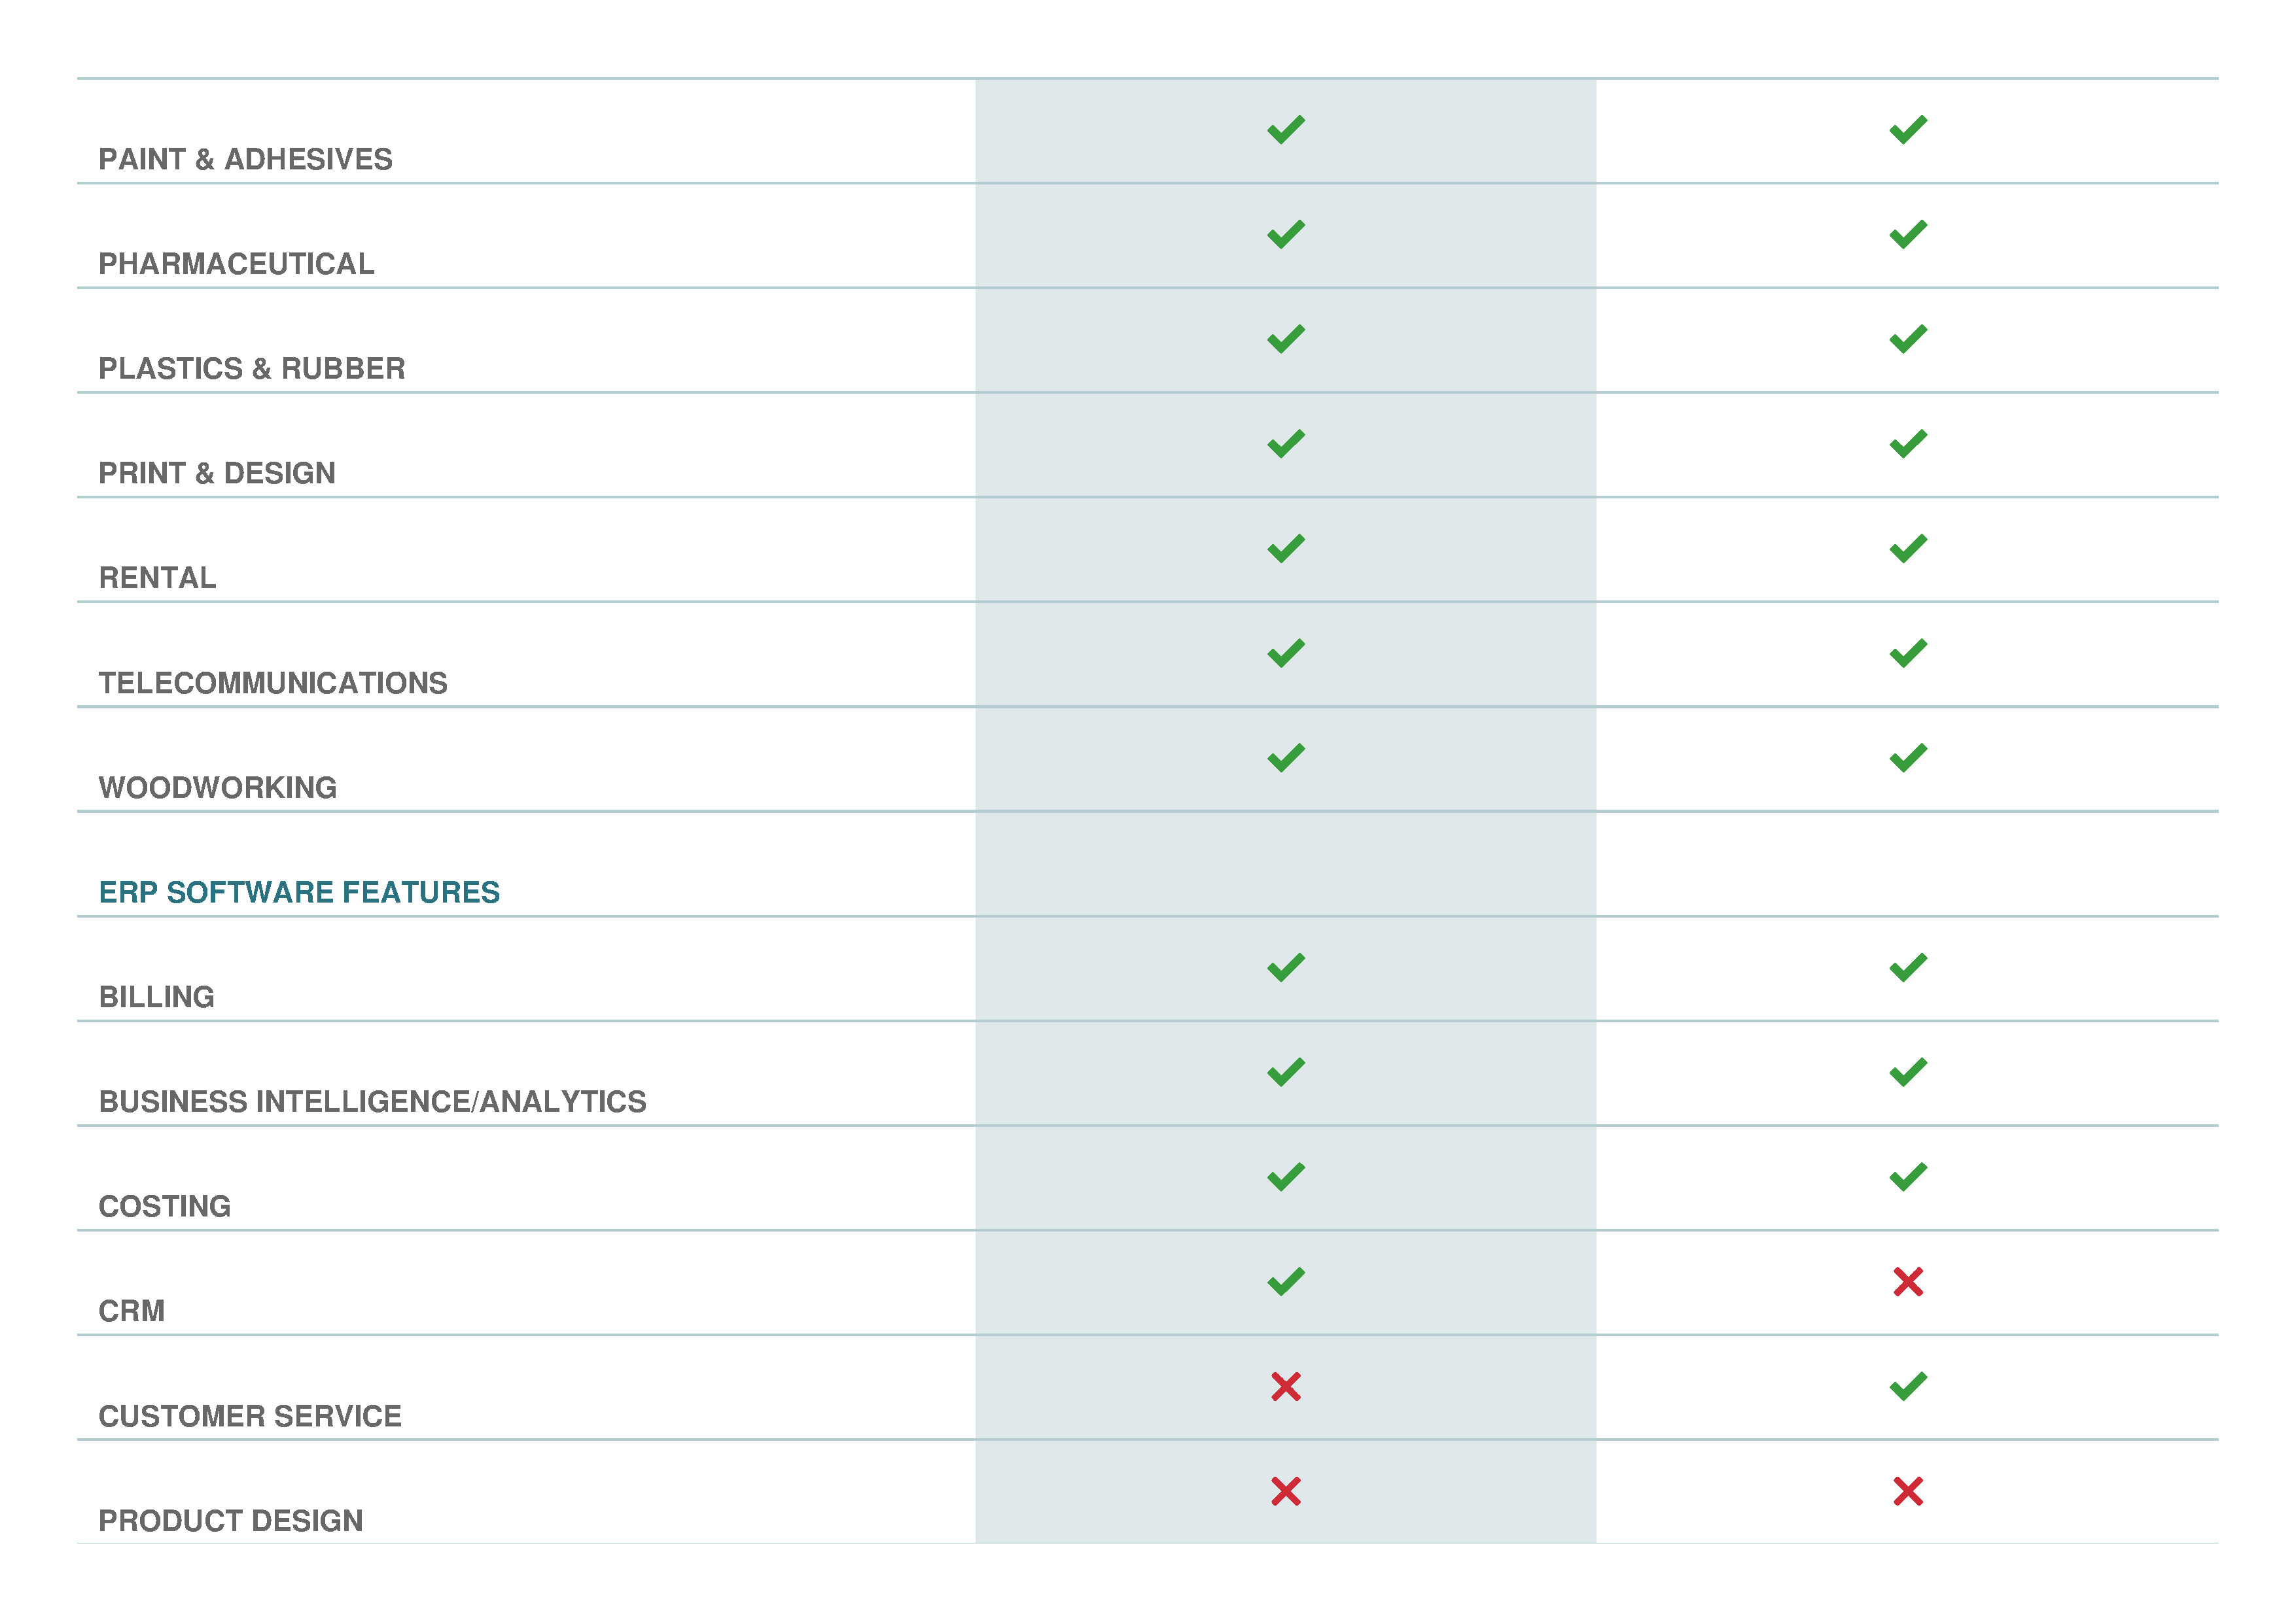Click shaded-column green check for CRM
The width and height of the screenshot is (2296, 1622).
1285,1281
